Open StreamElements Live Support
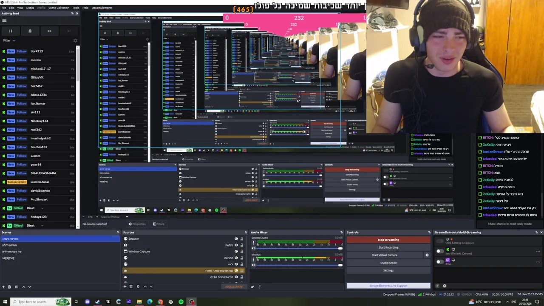 (x=388, y=286)
